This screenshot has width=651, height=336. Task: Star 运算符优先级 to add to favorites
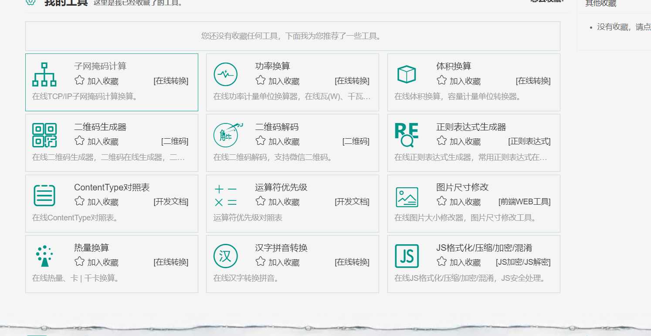tap(261, 201)
